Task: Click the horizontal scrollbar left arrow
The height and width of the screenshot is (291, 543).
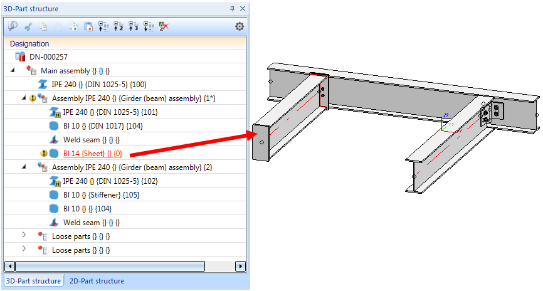Action: click(x=9, y=267)
